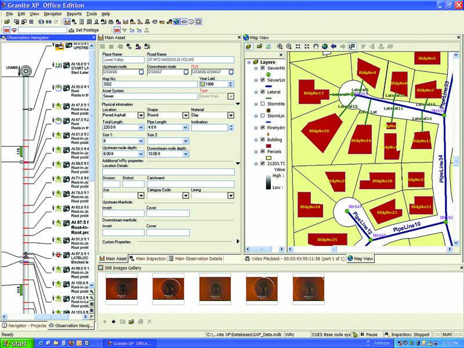Click the full extent globe icon in Map View
Viewport: 464px width, 348px height.
[325, 46]
